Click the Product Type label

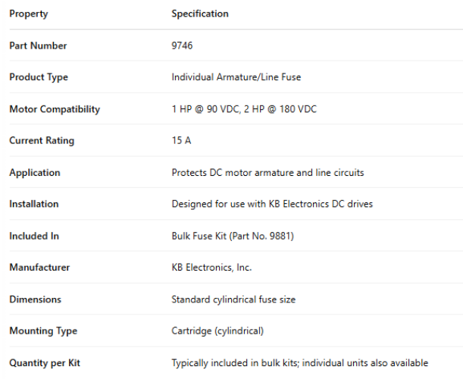pos(39,77)
